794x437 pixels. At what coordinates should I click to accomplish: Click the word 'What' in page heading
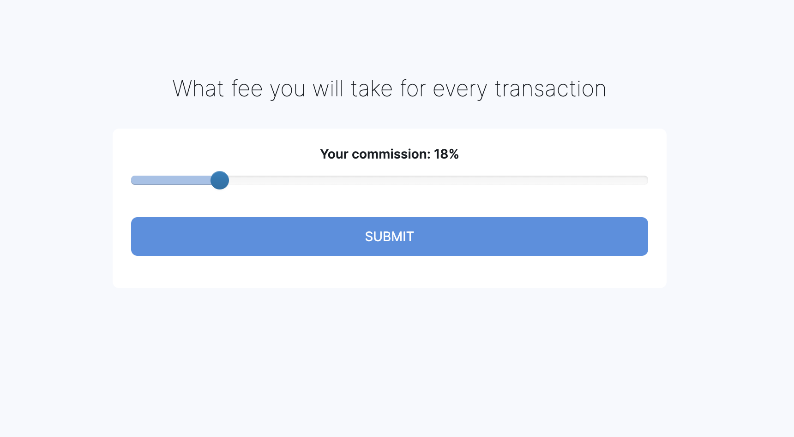point(198,89)
